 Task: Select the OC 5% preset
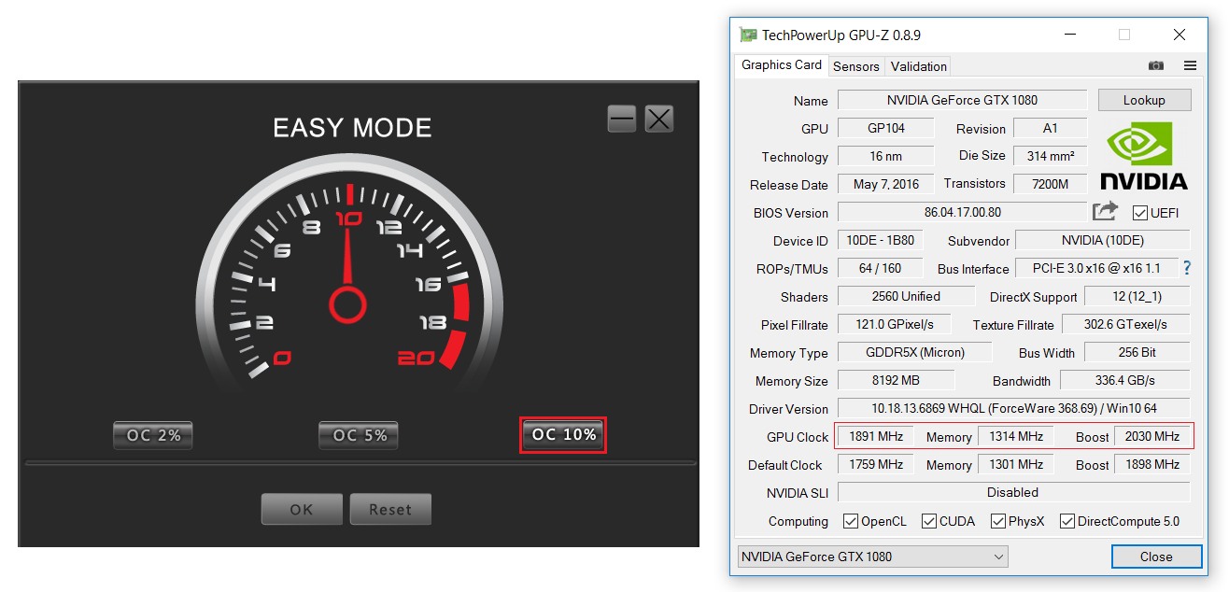(359, 435)
